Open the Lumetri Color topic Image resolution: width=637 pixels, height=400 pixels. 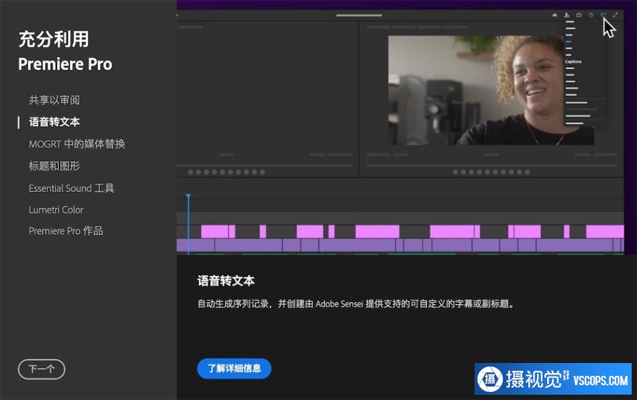pos(56,210)
